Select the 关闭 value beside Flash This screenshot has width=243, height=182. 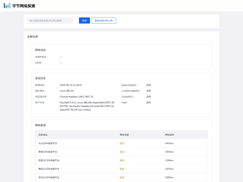(x=148, y=103)
